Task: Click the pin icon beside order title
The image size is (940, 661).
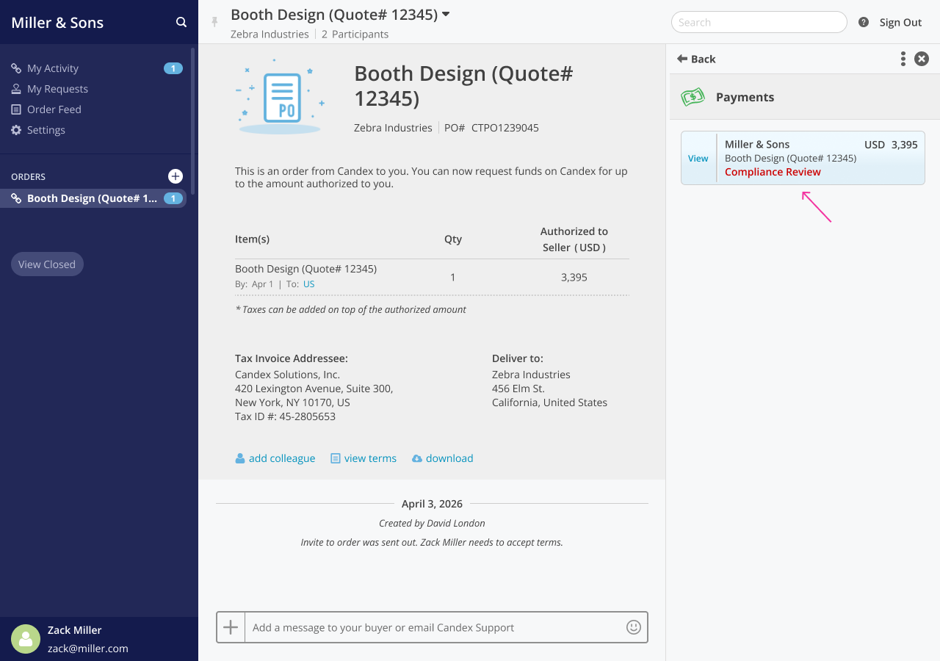Action: tap(214, 22)
